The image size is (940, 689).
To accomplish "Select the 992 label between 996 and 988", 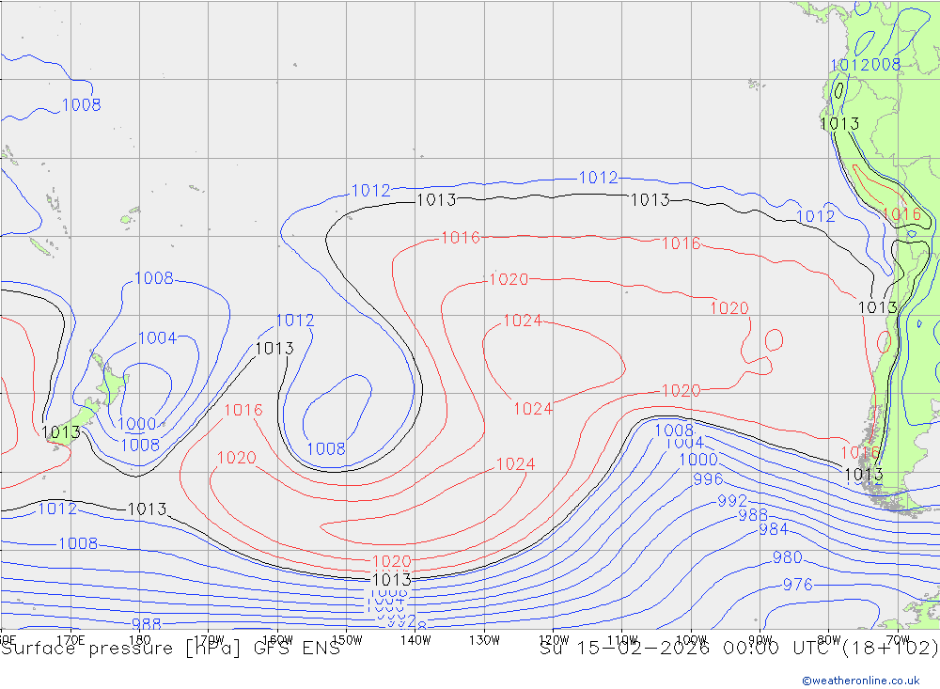I will [732, 501].
